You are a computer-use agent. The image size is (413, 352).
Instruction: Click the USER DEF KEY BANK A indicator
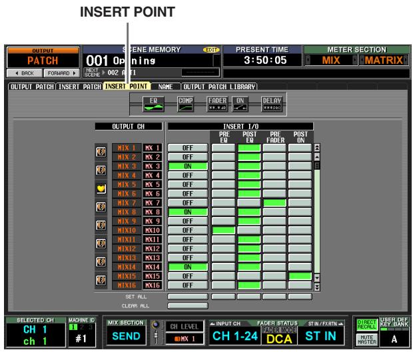[x=394, y=339]
